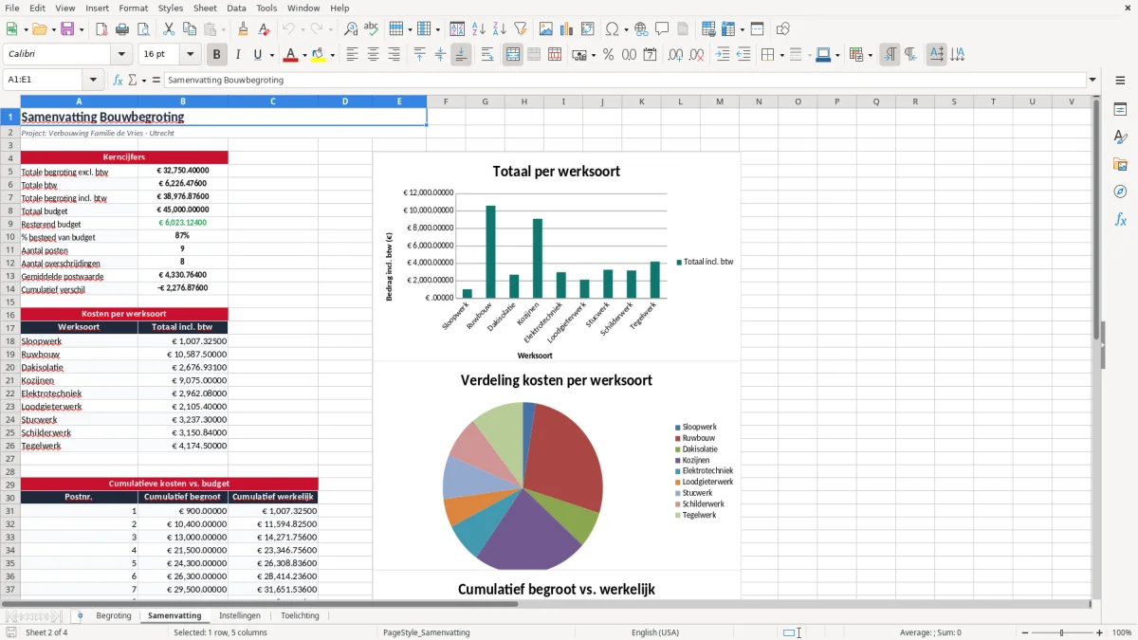Viewport: 1138px width, 640px height.
Task: Toggle Underline formatting button
Action: 258,55
